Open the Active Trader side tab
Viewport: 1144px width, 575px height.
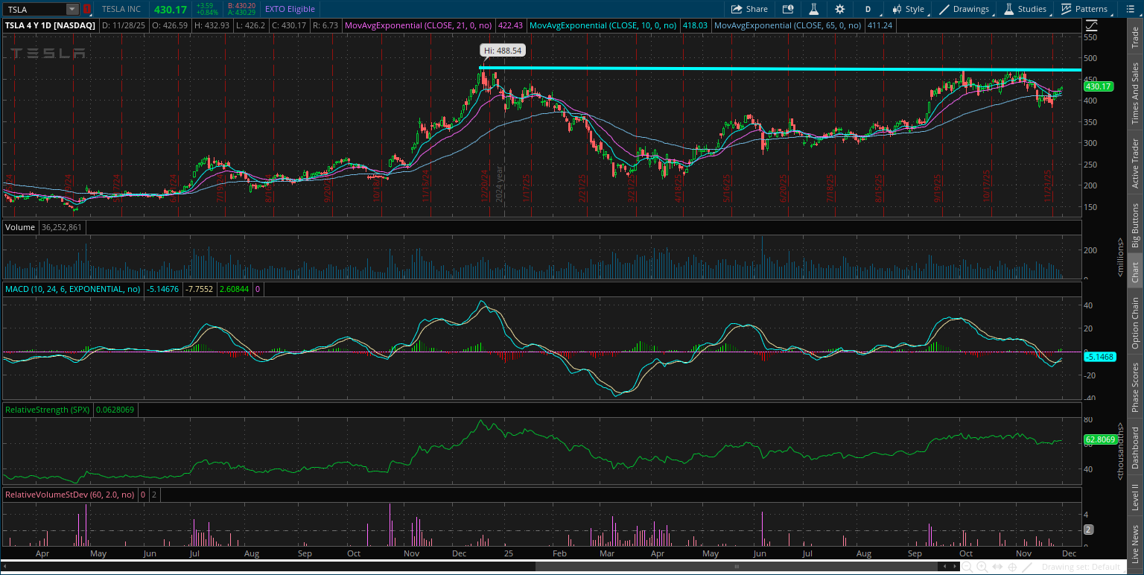click(1135, 162)
